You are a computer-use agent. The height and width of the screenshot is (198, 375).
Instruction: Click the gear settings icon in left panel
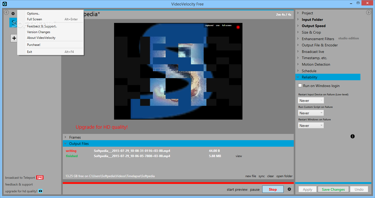(13, 14)
